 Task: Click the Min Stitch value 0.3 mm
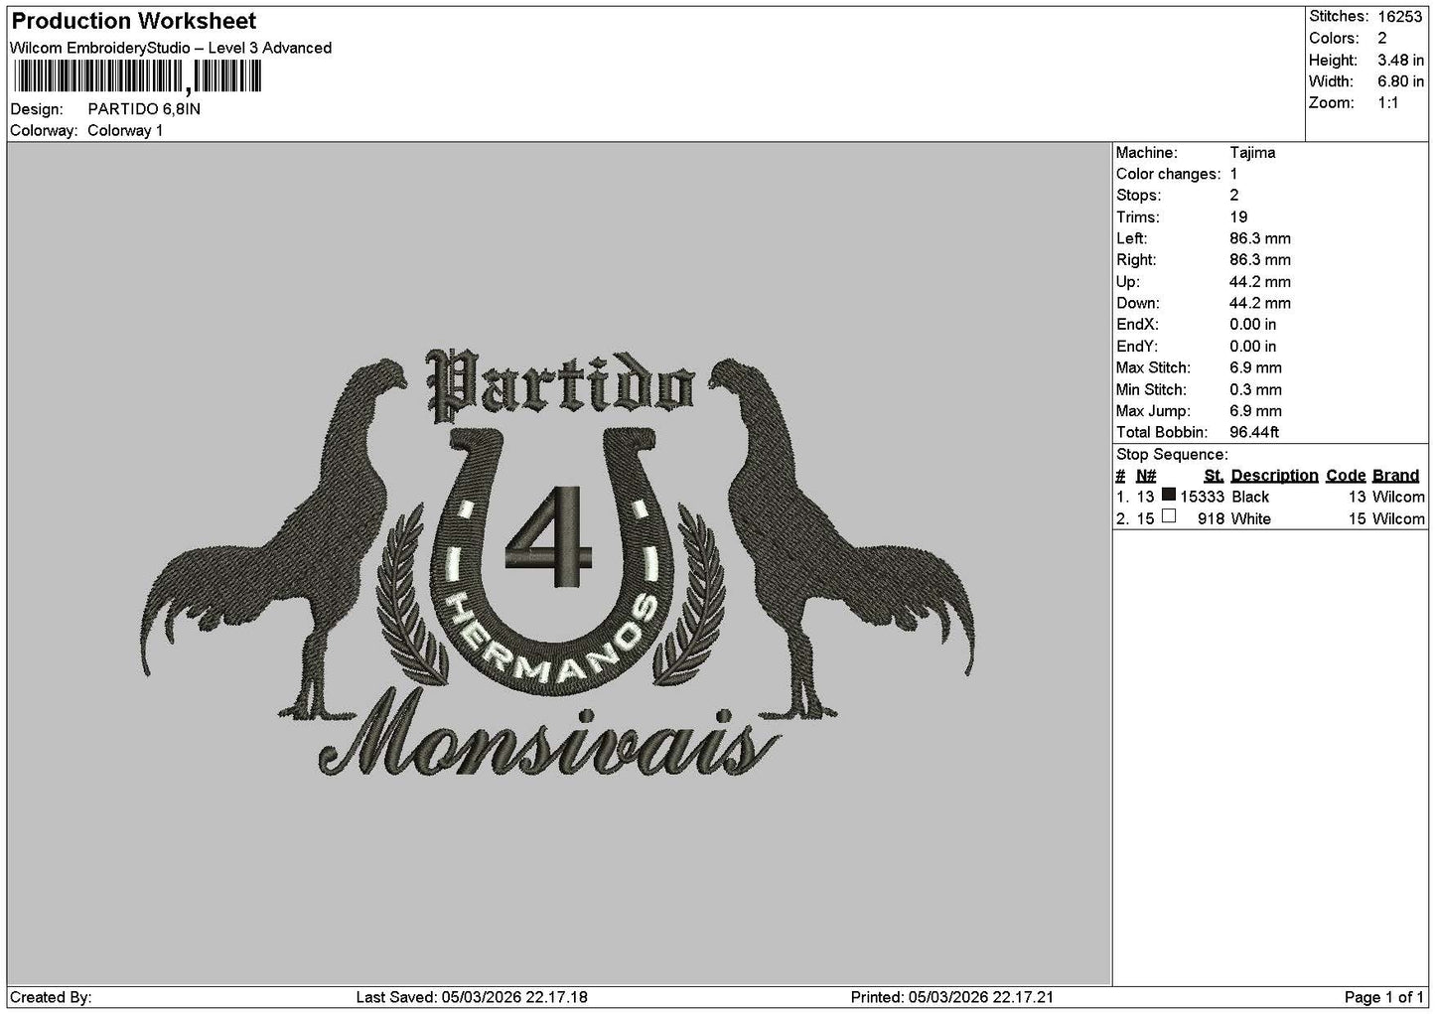tap(1255, 390)
